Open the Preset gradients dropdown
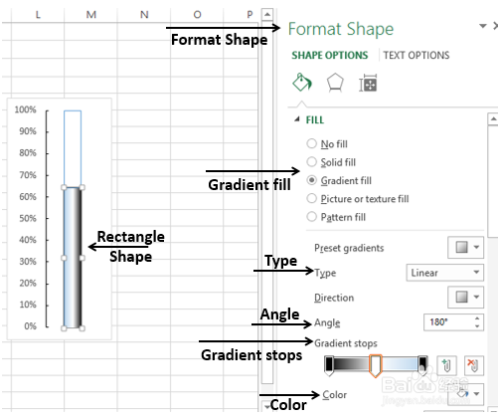The width and height of the screenshot is (498, 418). 465,247
